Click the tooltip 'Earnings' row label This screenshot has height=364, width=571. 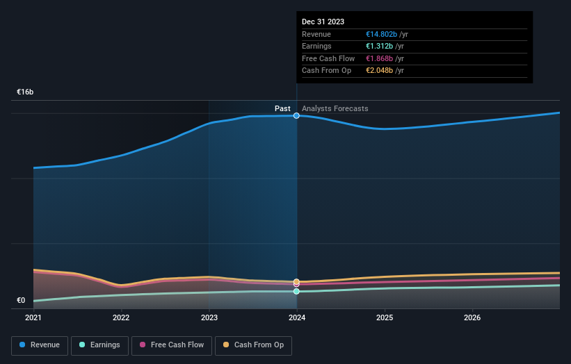pos(317,46)
